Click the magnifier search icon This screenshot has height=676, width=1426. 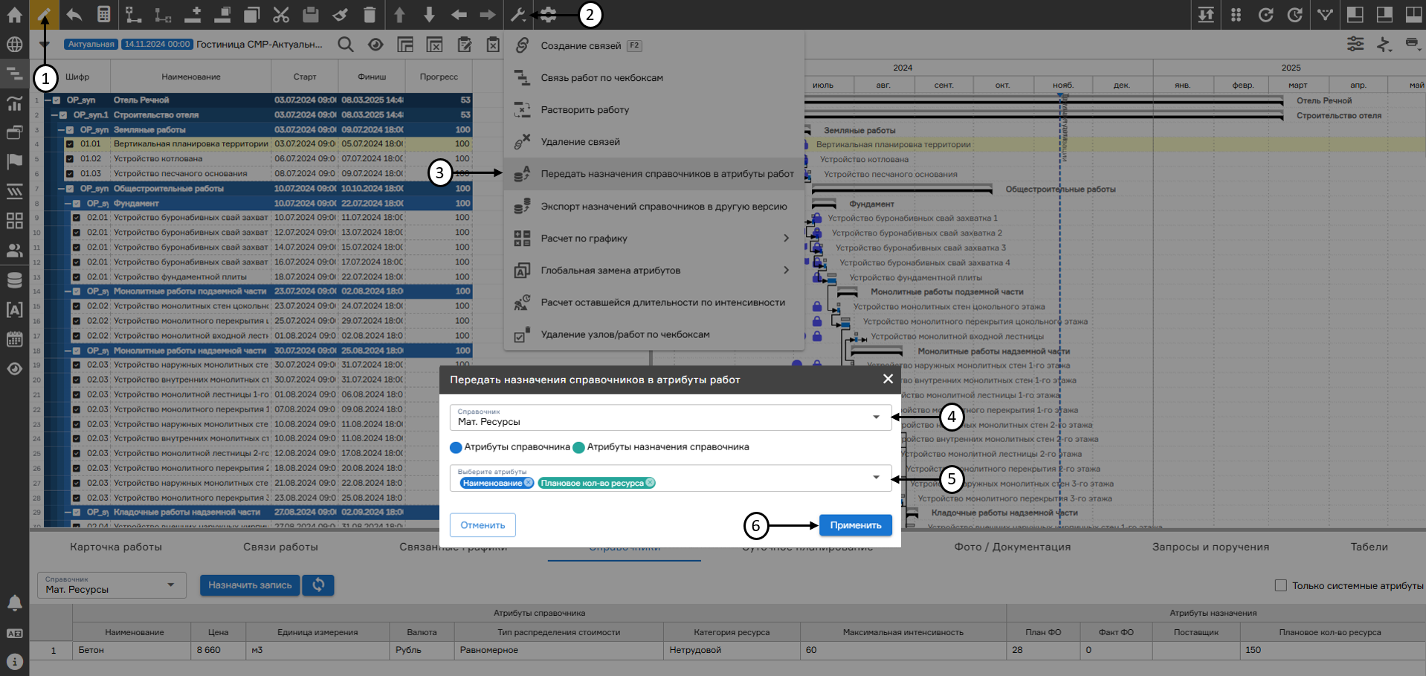(x=346, y=45)
